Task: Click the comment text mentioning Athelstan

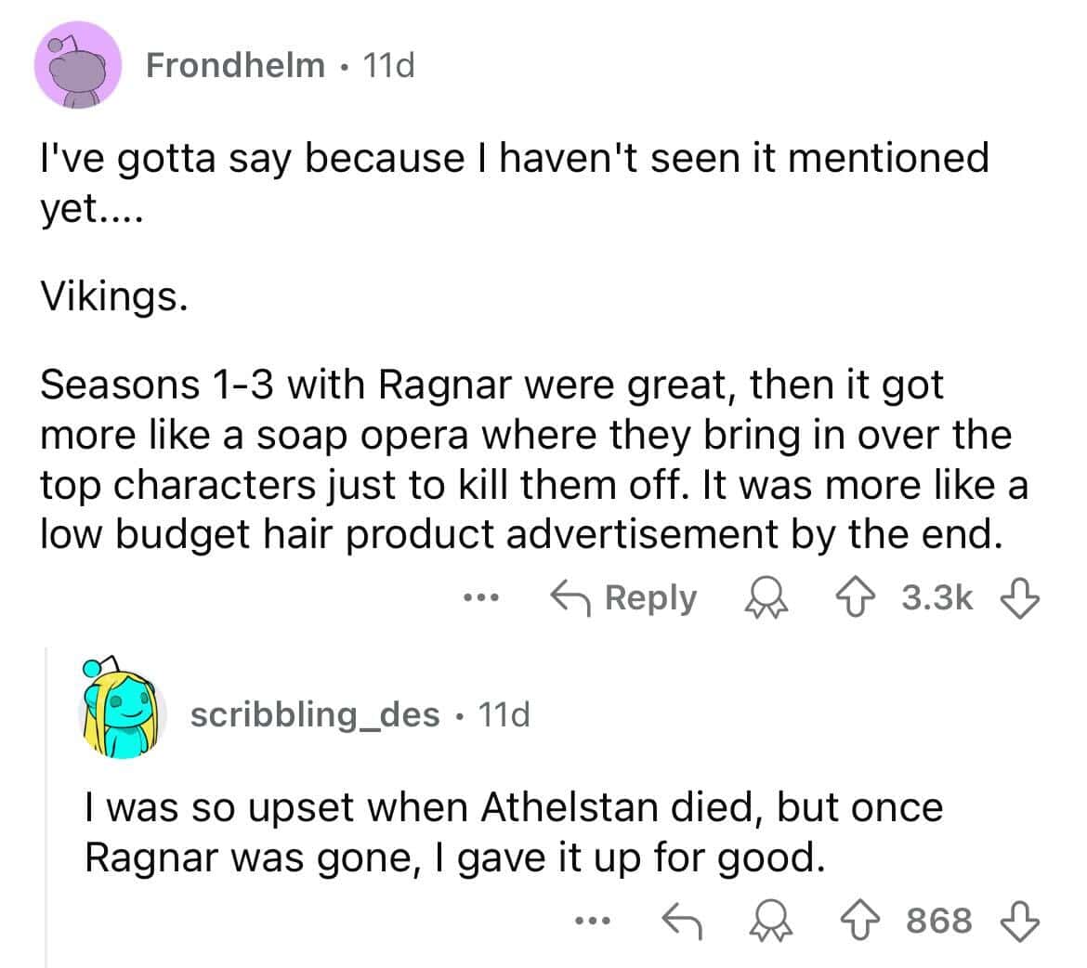Action: click(x=513, y=831)
